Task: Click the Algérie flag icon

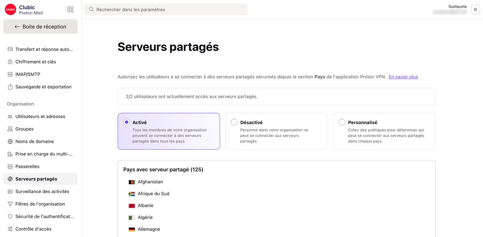Action: point(132,217)
